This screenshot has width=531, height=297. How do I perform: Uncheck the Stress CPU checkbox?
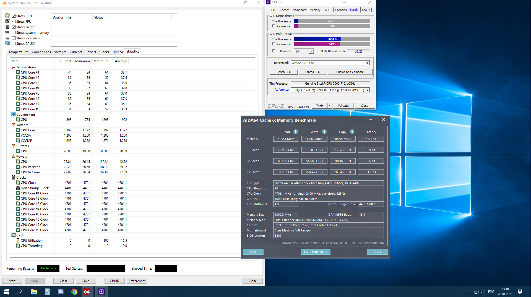click(14, 16)
